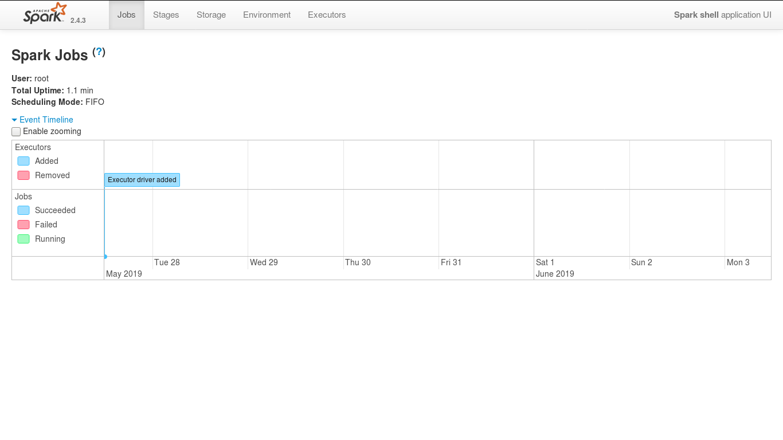Go to the Environment tab
Viewport: 783px width, 440px height.
point(267,15)
